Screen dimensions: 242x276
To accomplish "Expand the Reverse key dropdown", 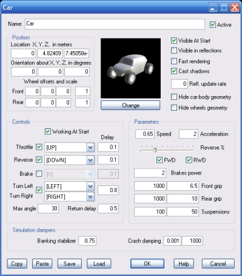I will click(x=90, y=160).
